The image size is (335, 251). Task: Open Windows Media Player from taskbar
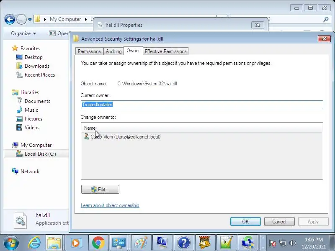click(76, 243)
